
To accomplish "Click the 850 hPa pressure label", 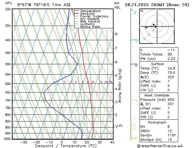I will [x=8, y=122].
